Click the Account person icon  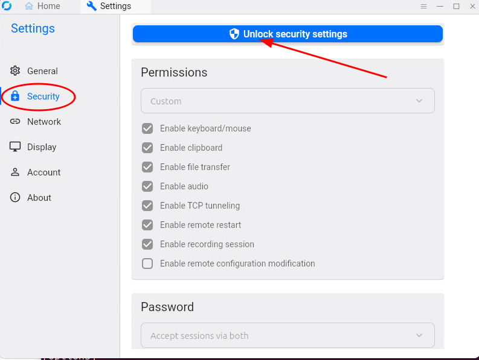(15, 172)
